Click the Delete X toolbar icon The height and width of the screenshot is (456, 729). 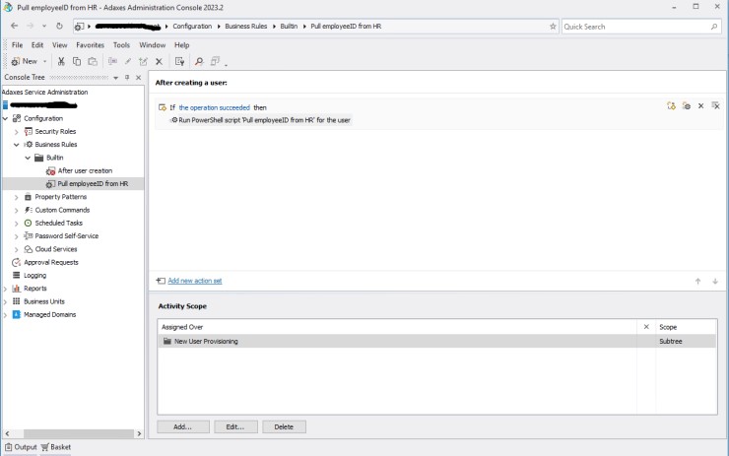click(x=159, y=61)
